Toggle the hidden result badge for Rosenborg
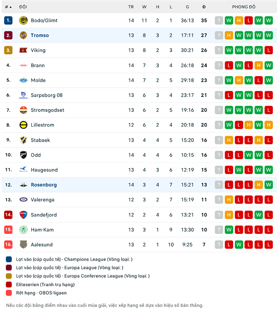Image resolution: width=277 pixels, height=311 pixels. click(219, 185)
